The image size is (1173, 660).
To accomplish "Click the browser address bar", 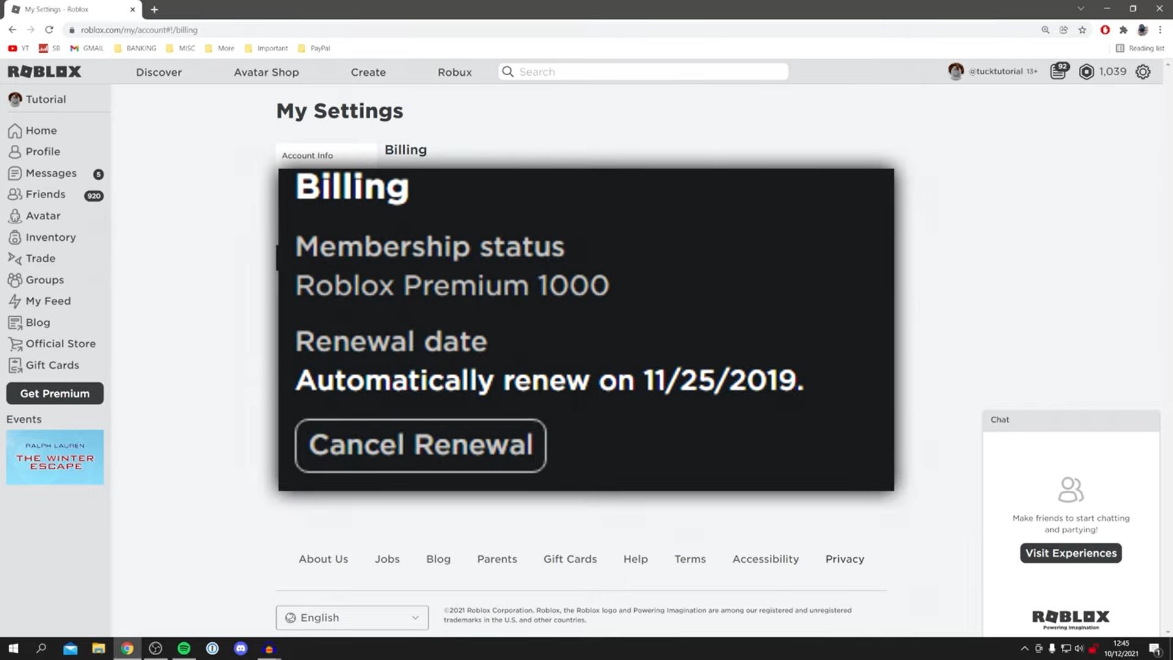I will pyautogui.click(x=550, y=29).
